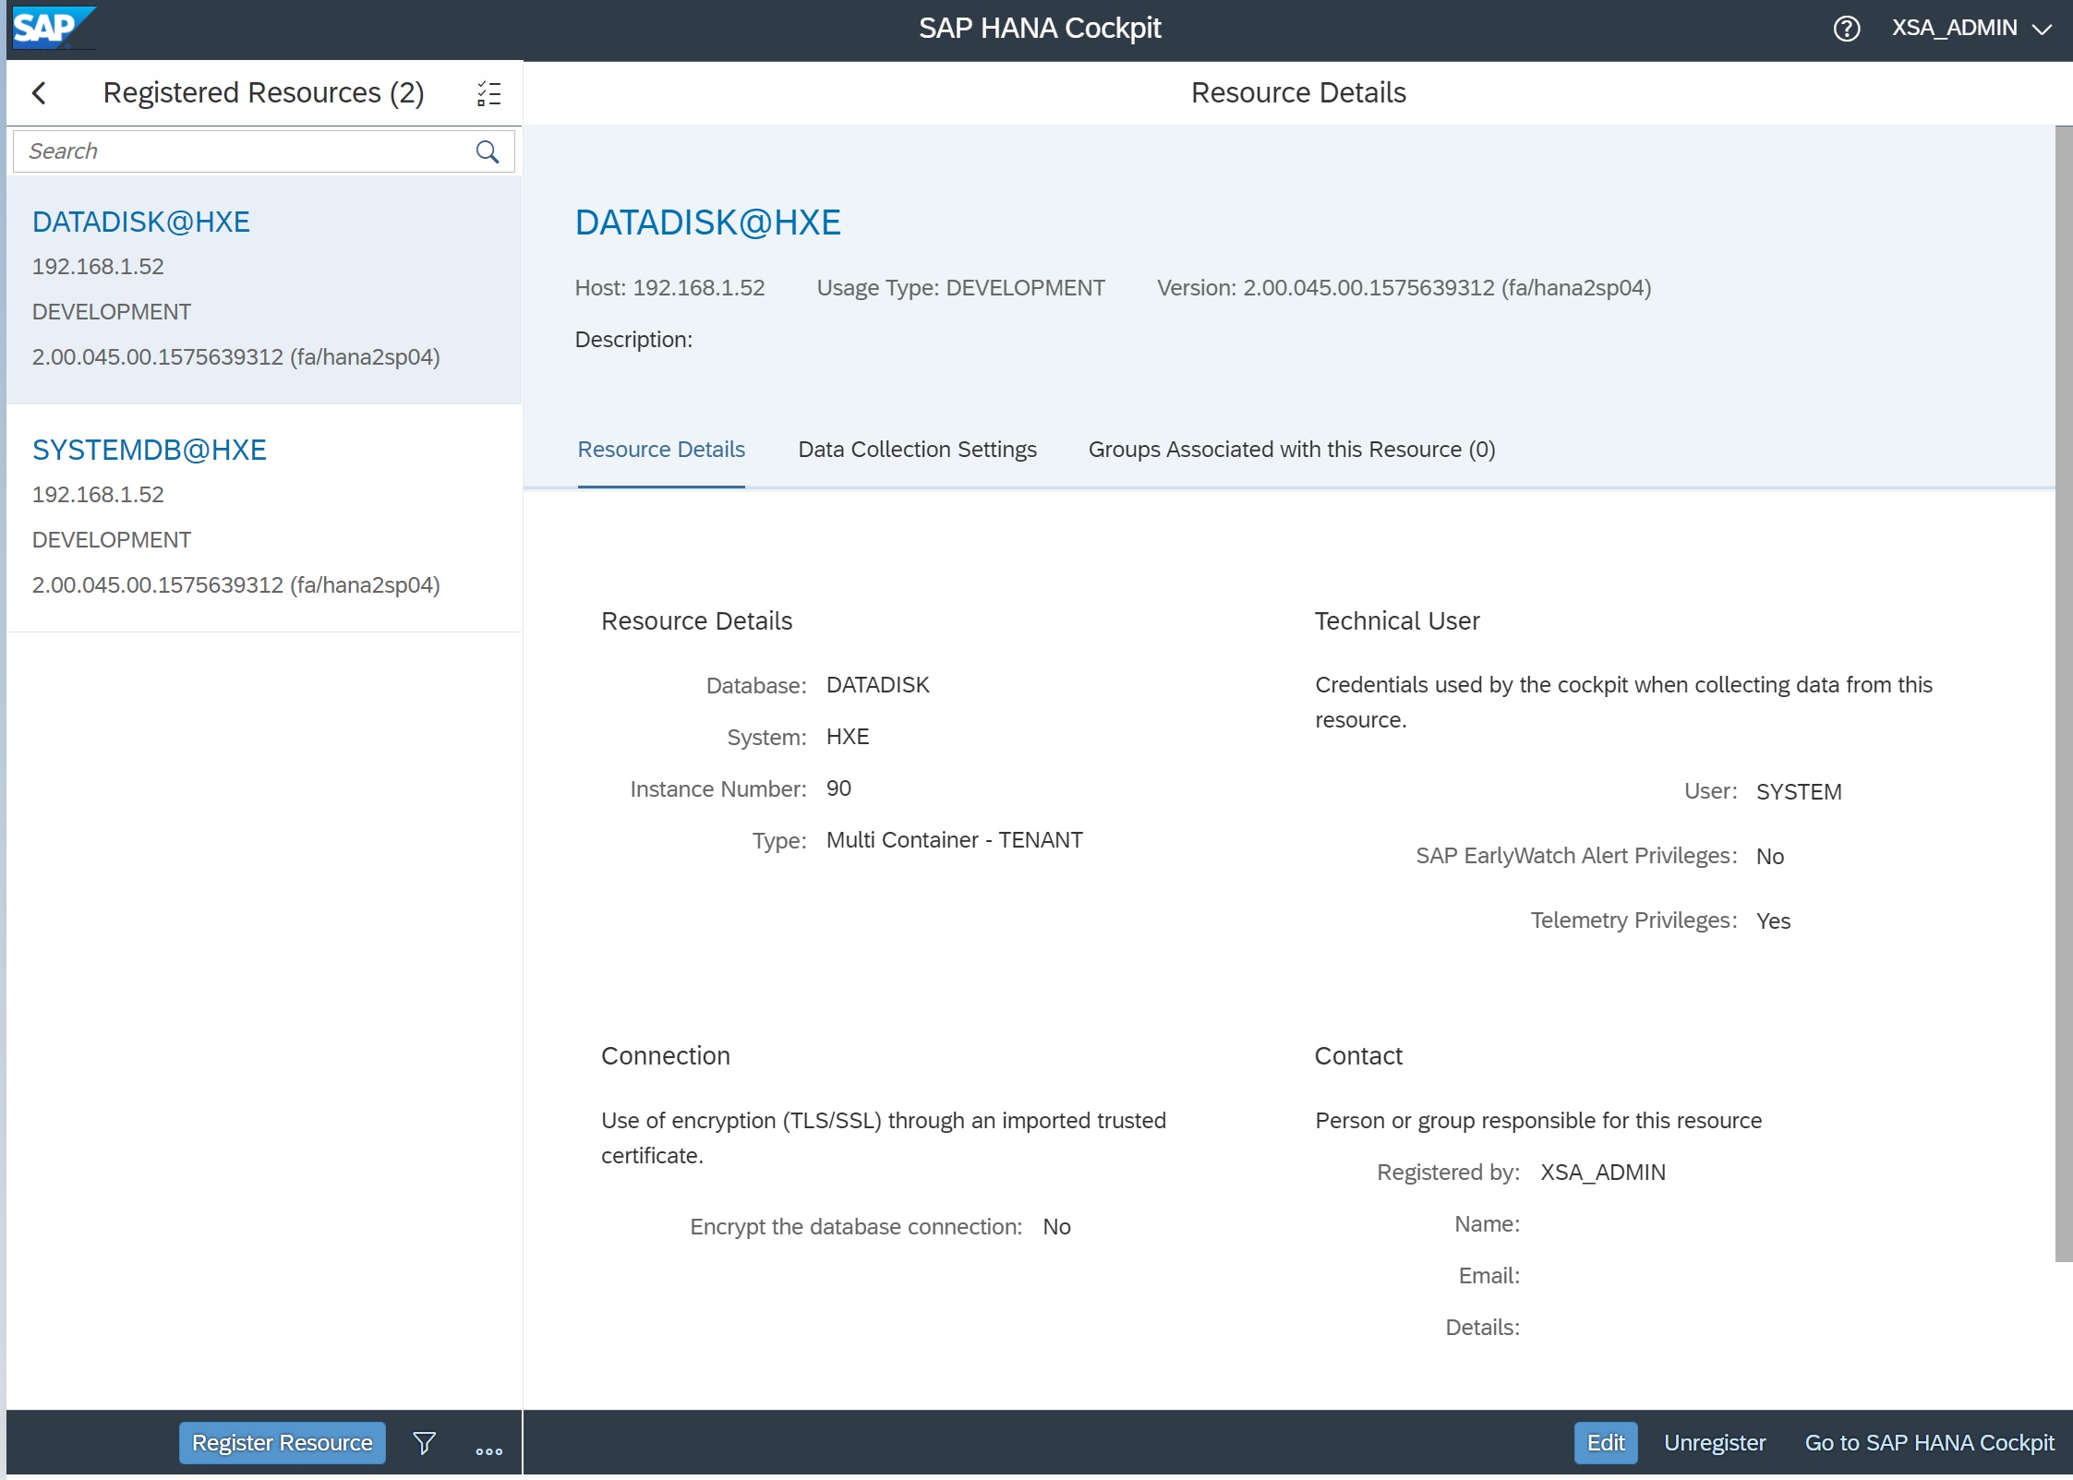Click the Contact section heading
The height and width of the screenshot is (1480, 2073).
(x=1358, y=1056)
